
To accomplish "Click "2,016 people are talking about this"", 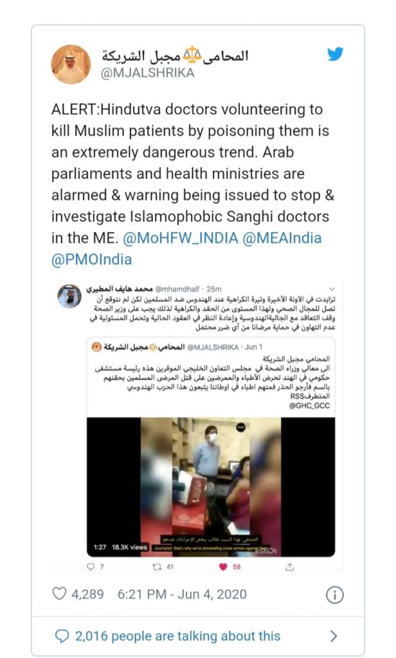I will pyautogui.click(x=177, y=636).
